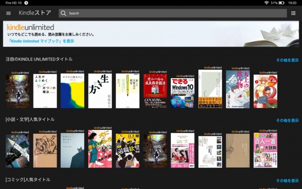Show more featured Kindle Unlimited titles
The height and width of the screenshot is (189, 302).
click(x=287, y=60)
